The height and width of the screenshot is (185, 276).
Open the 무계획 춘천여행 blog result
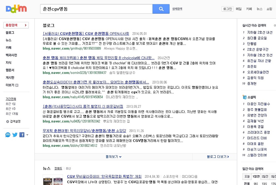84,131
